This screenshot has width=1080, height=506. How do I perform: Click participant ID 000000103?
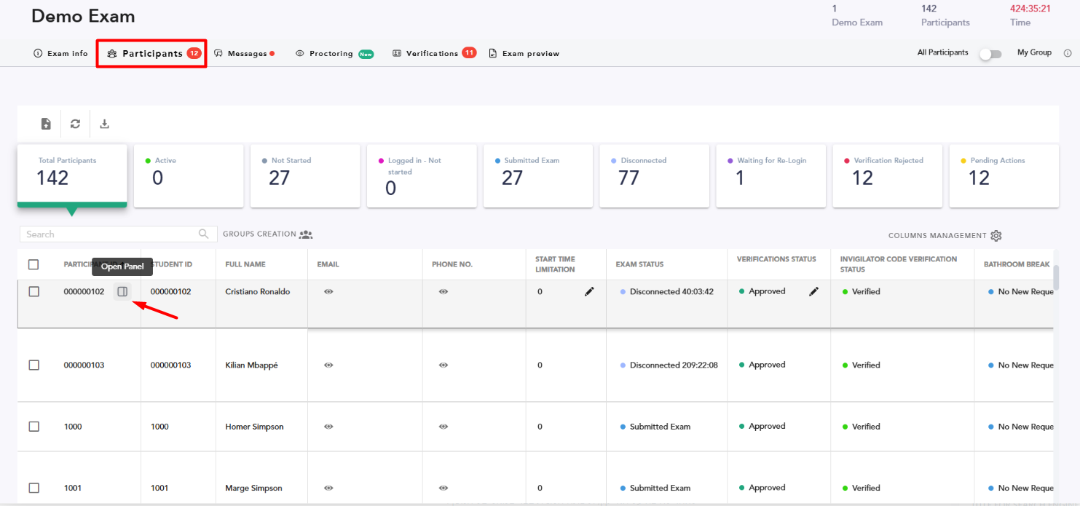click(84, 365)
